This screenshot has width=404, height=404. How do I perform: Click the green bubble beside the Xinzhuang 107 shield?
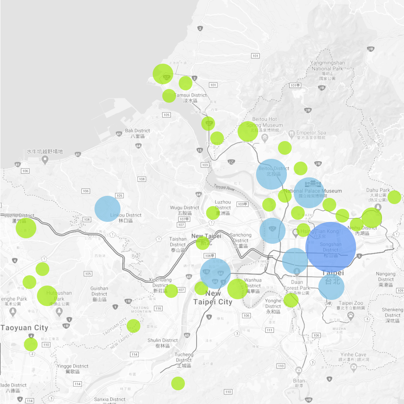click(x=171, y=291)
